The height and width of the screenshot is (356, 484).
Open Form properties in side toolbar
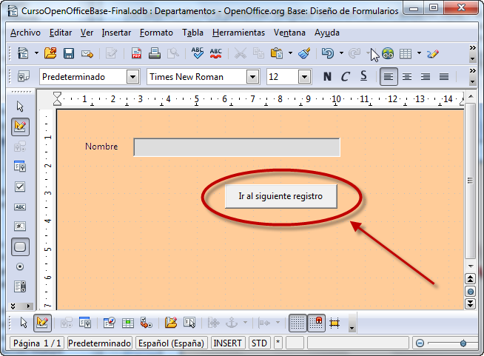tap(20, 167)
